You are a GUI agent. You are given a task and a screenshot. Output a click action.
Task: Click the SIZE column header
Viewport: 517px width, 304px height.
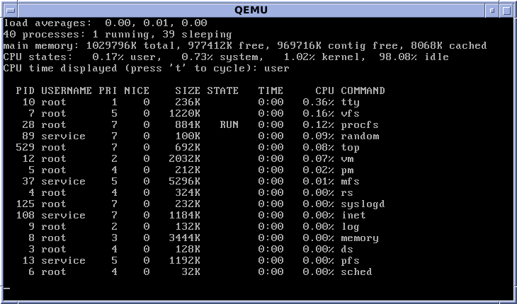pos(188,90)
